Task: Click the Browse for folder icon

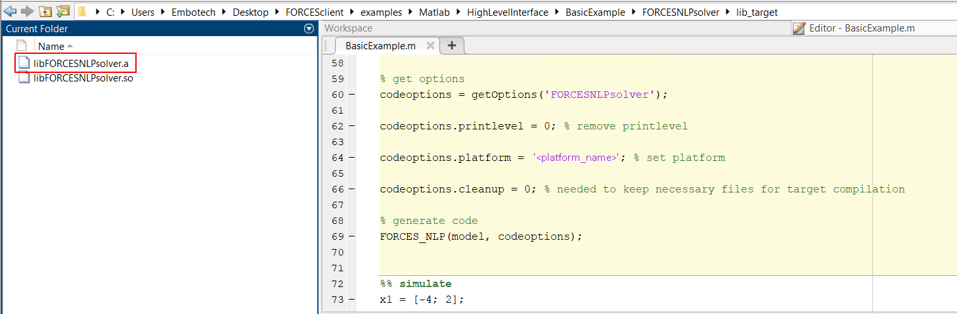Action: (62, 11)
